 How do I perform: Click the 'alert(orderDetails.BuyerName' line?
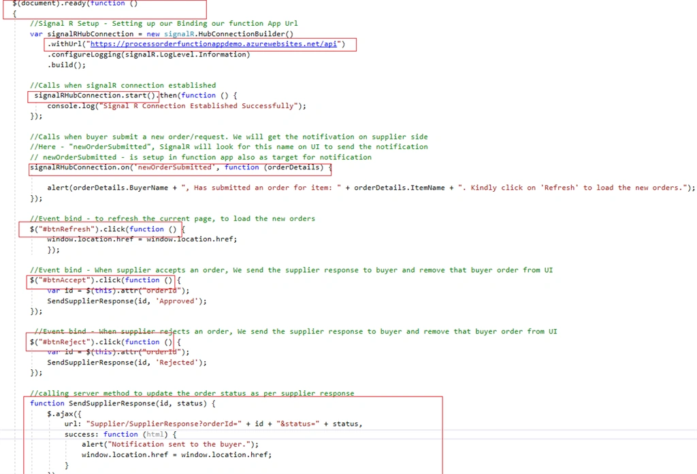coord(371,188)
